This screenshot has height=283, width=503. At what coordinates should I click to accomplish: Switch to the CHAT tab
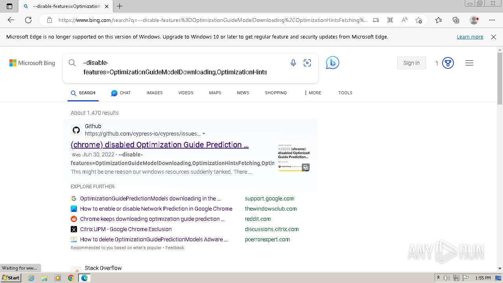pos(121,93)
